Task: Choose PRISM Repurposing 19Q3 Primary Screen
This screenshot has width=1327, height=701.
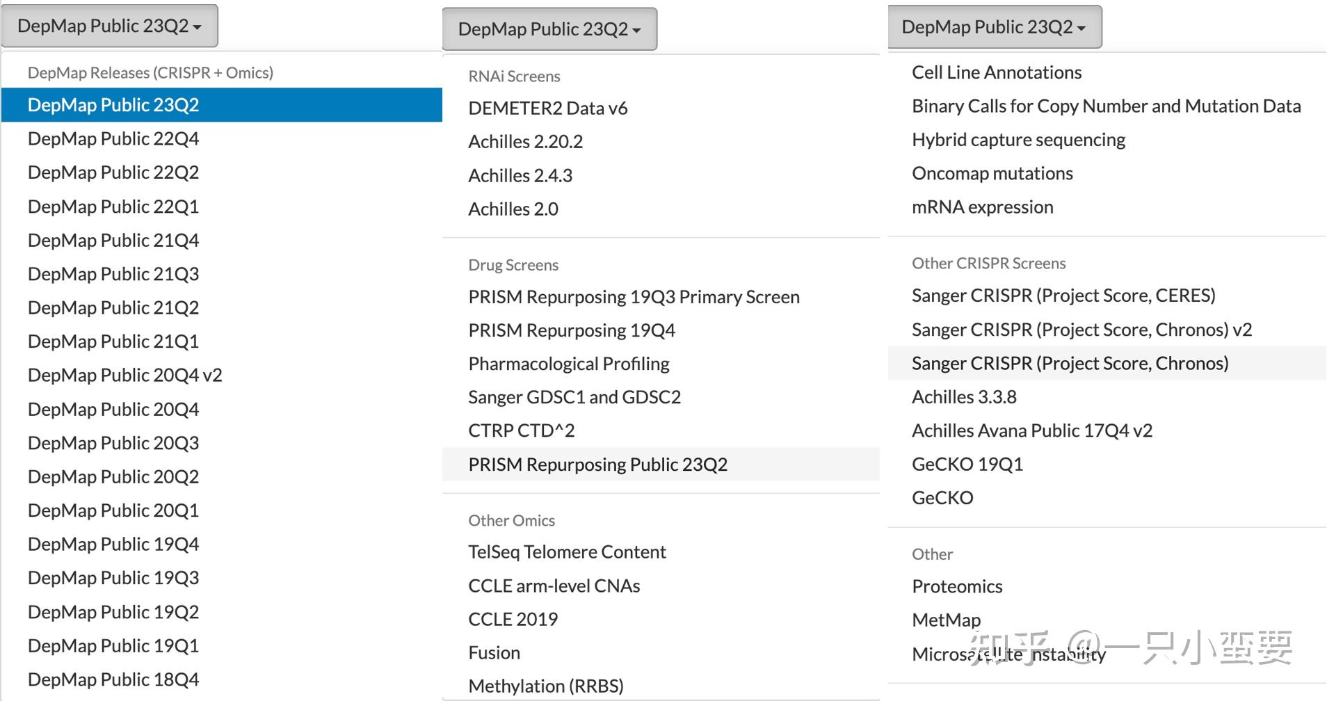Action: (x=634, y=297)
